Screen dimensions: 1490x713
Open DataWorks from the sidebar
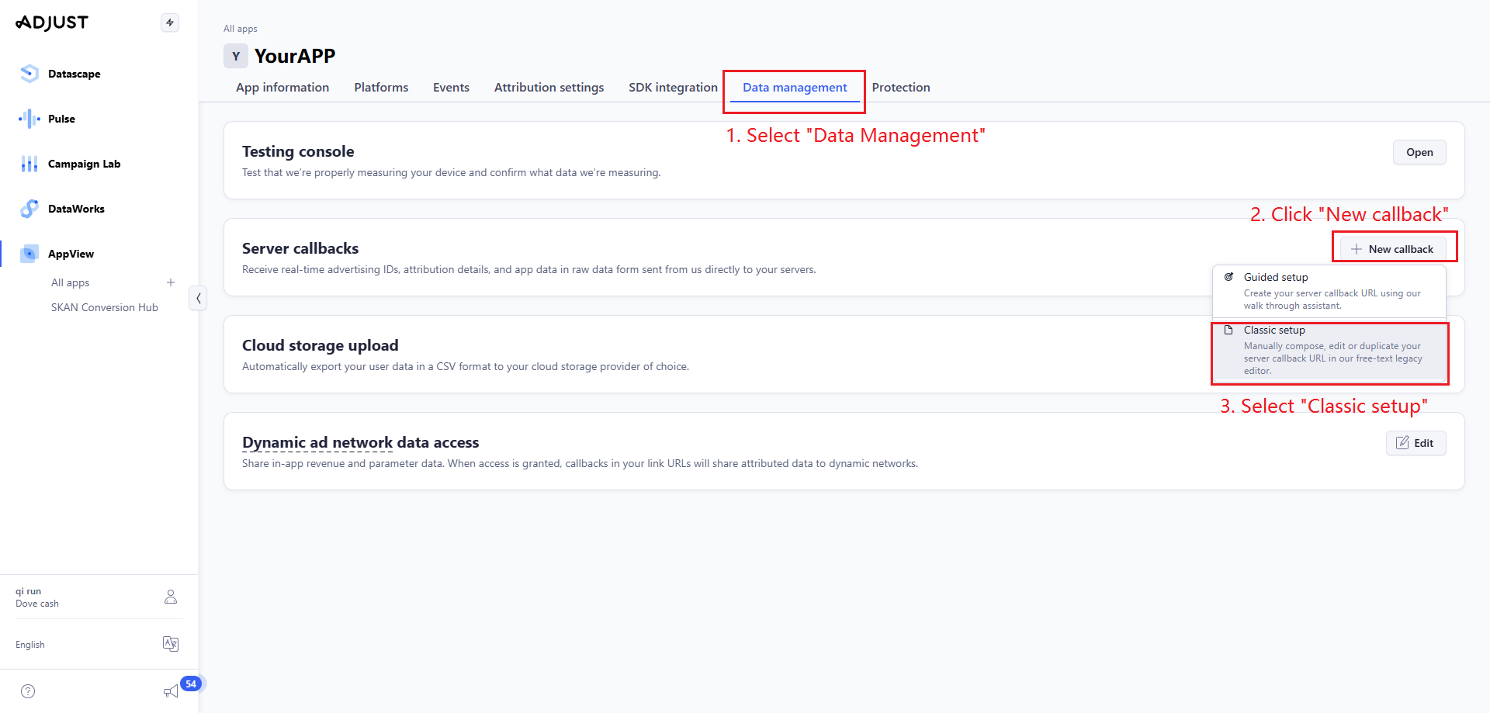(76, 209)
